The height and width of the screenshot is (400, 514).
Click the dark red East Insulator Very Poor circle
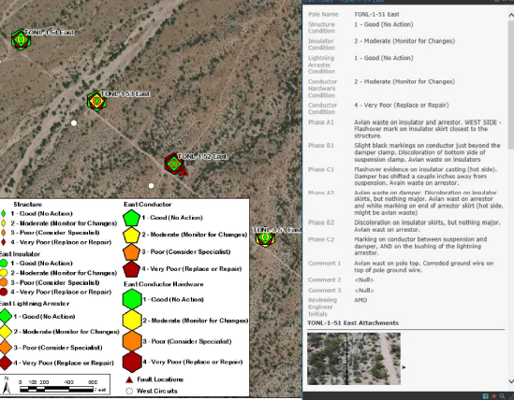(x=4, y=292)
